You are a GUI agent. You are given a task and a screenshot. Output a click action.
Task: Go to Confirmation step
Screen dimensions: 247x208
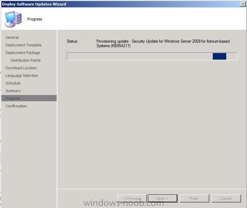click(x=16, y=106)
